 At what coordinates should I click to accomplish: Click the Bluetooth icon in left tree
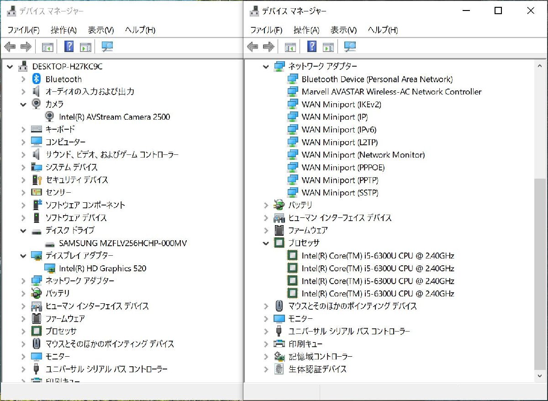[37, 79]
